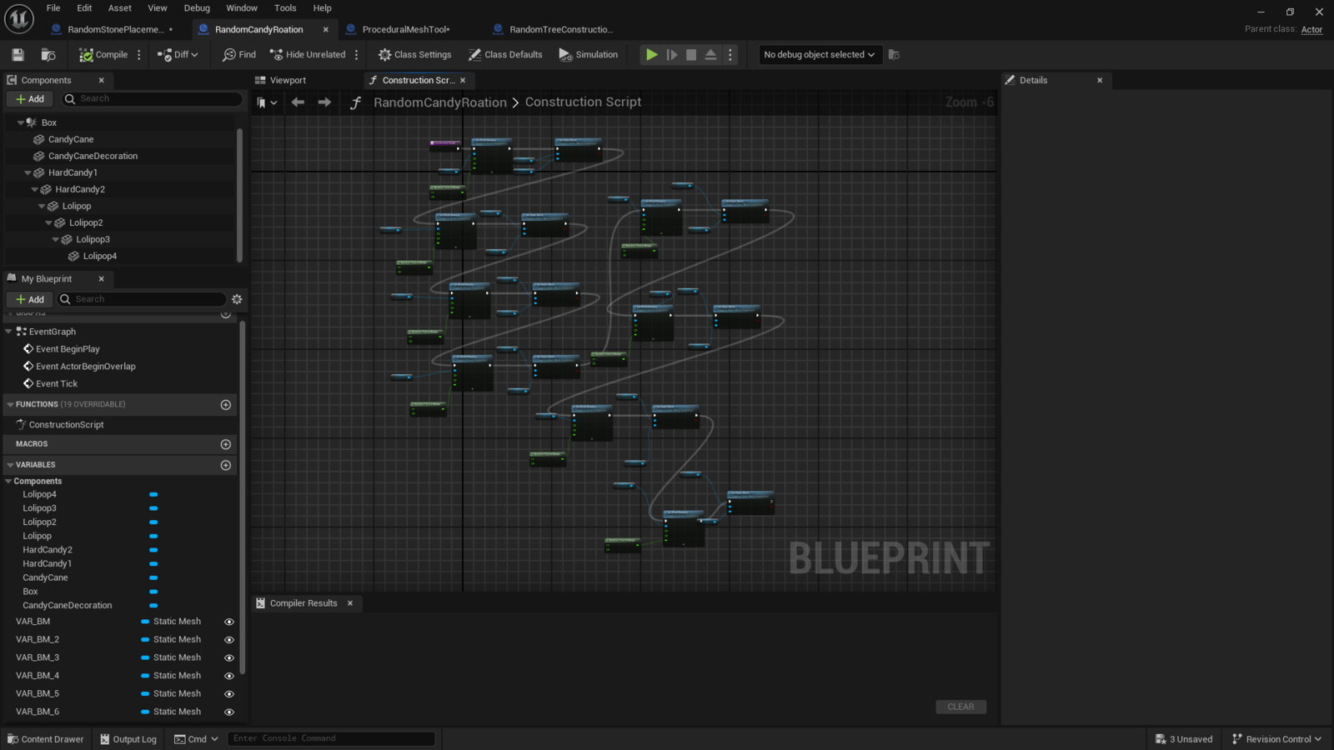Screen dimensions: 1334x750
Task: Select Lolipop4 component
Action: 99,257
